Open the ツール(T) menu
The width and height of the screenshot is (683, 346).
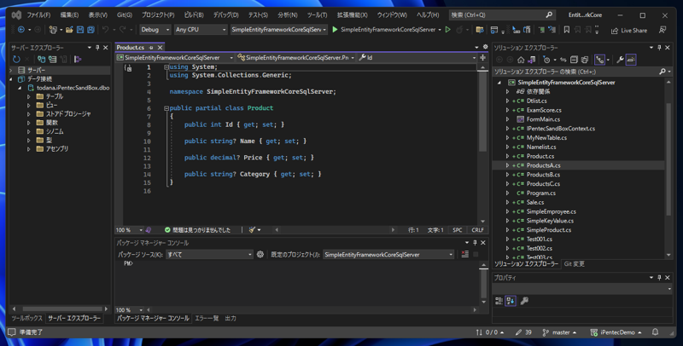pos(317,14)
